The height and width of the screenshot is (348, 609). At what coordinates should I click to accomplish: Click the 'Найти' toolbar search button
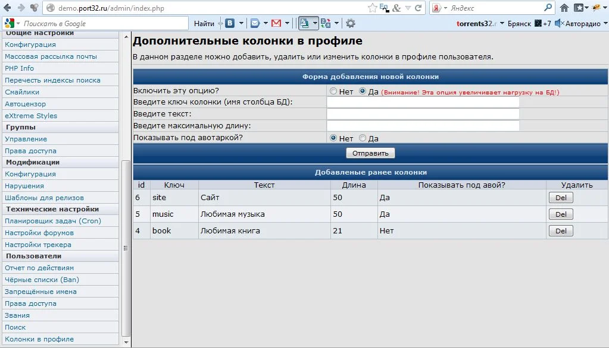point(204,23)
